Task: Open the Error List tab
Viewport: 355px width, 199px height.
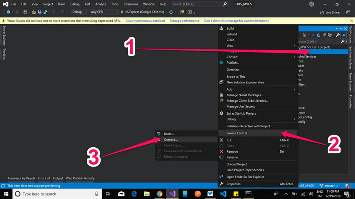Action: click(44, 178)
